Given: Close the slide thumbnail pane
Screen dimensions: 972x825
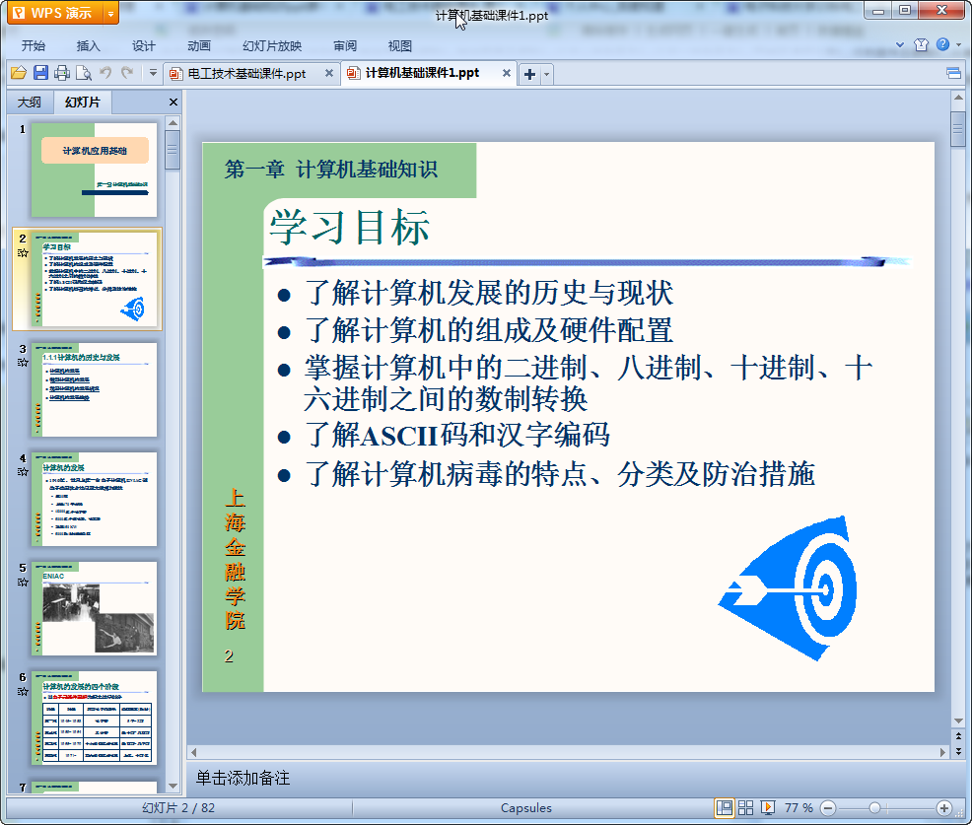Looking at the screenshot, I should (x=174, y=103).
